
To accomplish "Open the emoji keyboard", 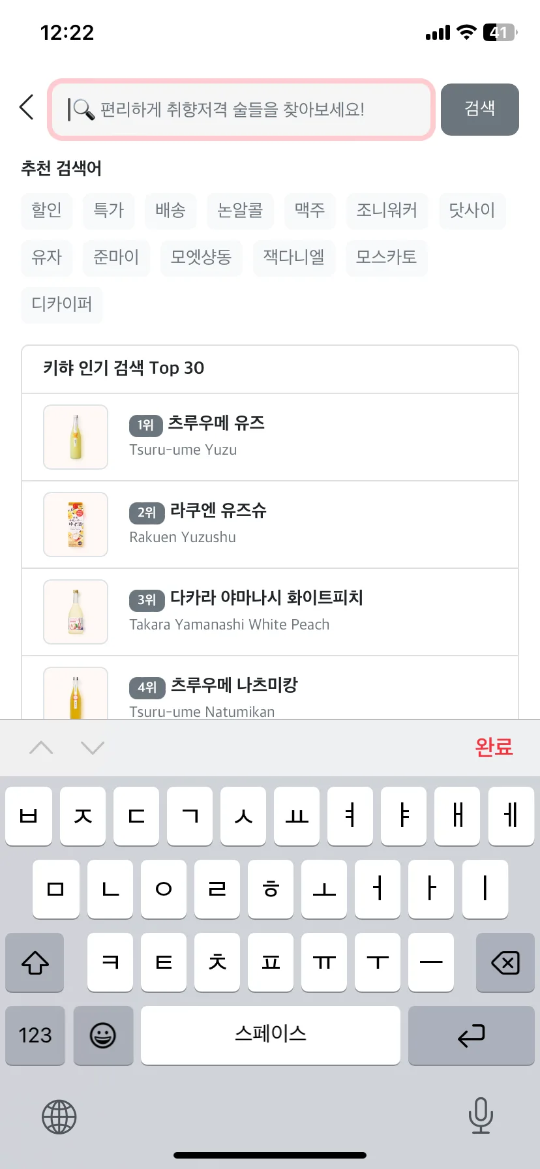I will click(103, 1035).
